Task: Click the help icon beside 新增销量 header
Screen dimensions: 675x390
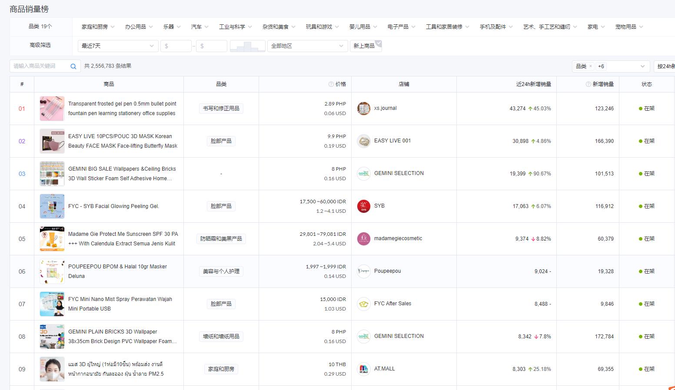Action: point(589,84)
